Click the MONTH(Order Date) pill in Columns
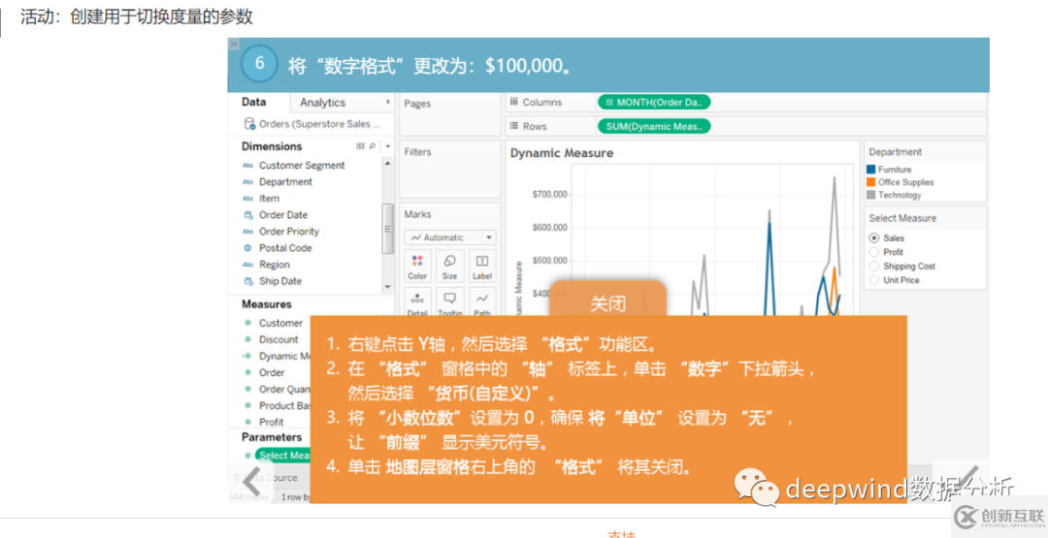1048x538 pixels. [x=654, y=102]
